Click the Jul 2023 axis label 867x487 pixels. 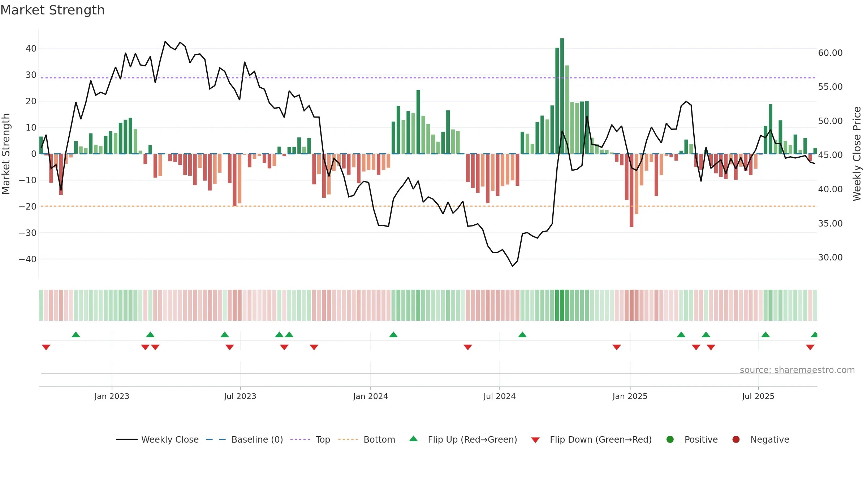pyautogui.click(x=240, y=396)
